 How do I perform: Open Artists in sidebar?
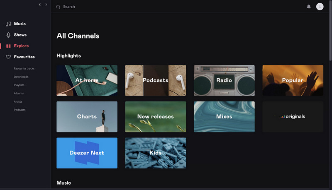tap(18, 101)
